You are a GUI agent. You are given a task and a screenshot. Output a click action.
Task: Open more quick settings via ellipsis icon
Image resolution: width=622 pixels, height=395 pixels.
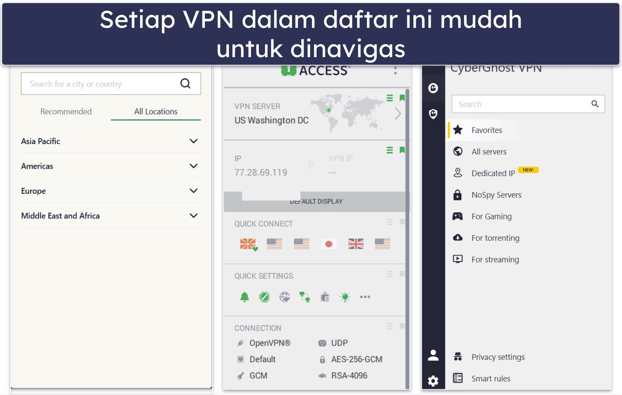[x=365, y=297]
